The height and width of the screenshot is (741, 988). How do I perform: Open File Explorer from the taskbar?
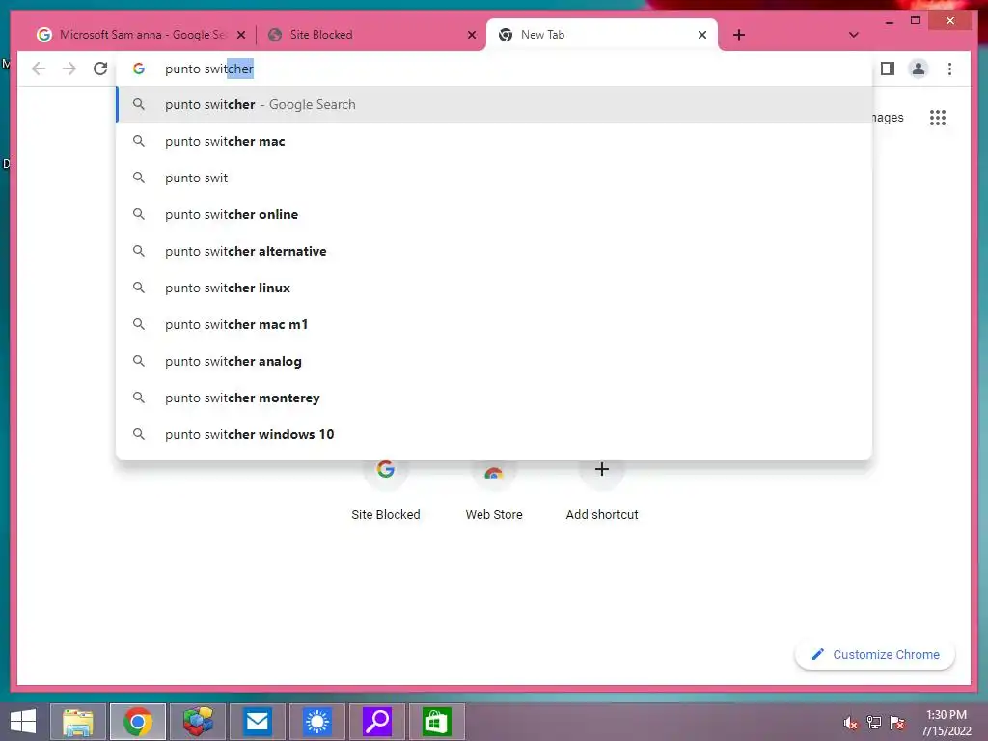78,722
